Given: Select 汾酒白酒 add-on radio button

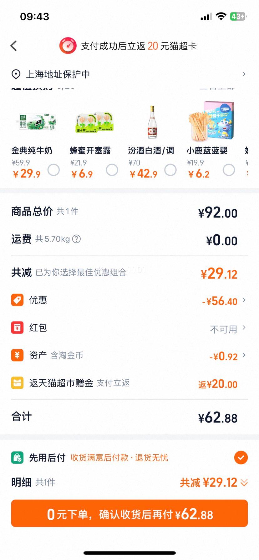Looking at the screenshot, I should point(170,170).
